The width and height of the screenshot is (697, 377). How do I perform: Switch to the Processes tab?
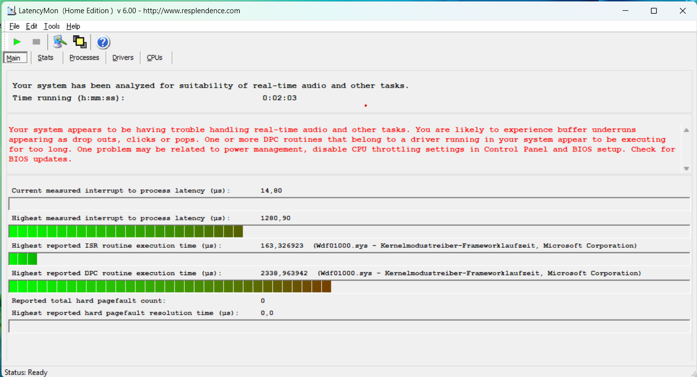(84, 58)
